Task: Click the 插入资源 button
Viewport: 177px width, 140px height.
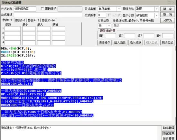Action: tap(135, 42)
